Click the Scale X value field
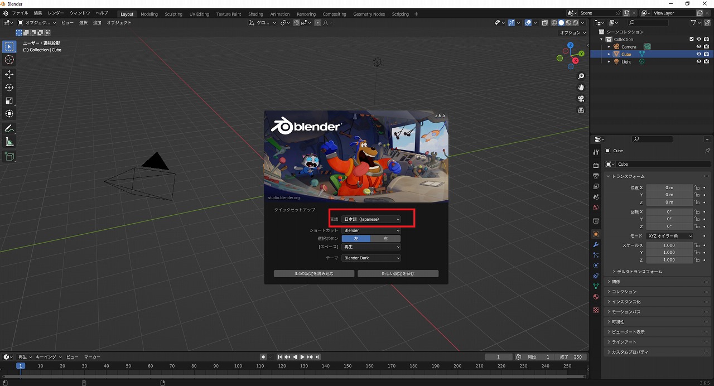714x386 pixels. click(669, 245)
